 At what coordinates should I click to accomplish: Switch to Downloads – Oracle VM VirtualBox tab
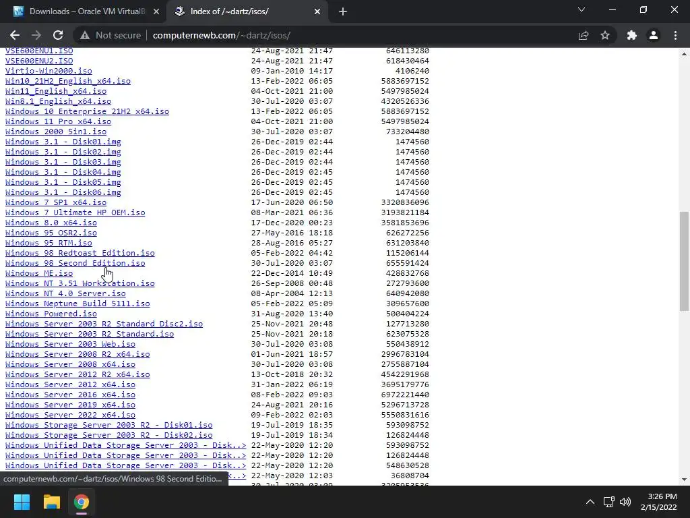(84, 11)
